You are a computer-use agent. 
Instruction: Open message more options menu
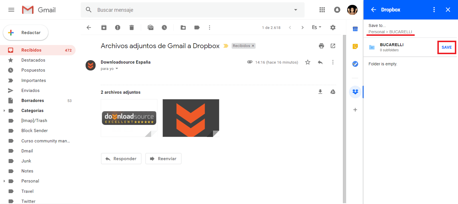[333, 62]
